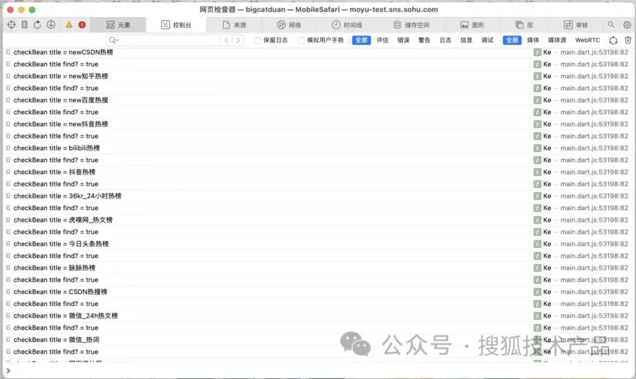Filter console by 媒体源
Screen dimensions: 636x379
click(557, 40)
